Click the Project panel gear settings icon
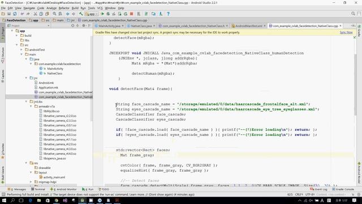The width and height of the screenshot is (362, 204). click(84, 25)
